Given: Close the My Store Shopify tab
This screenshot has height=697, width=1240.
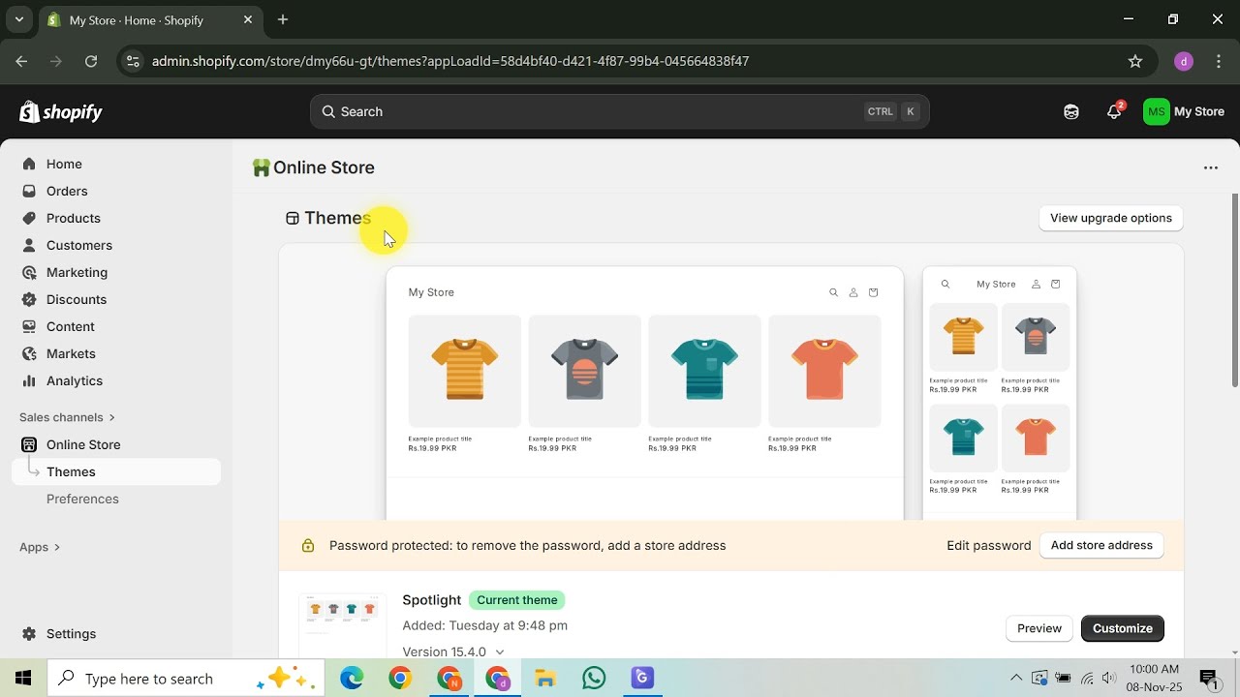Looking at the screenshot, I should [x=248, y=19].
